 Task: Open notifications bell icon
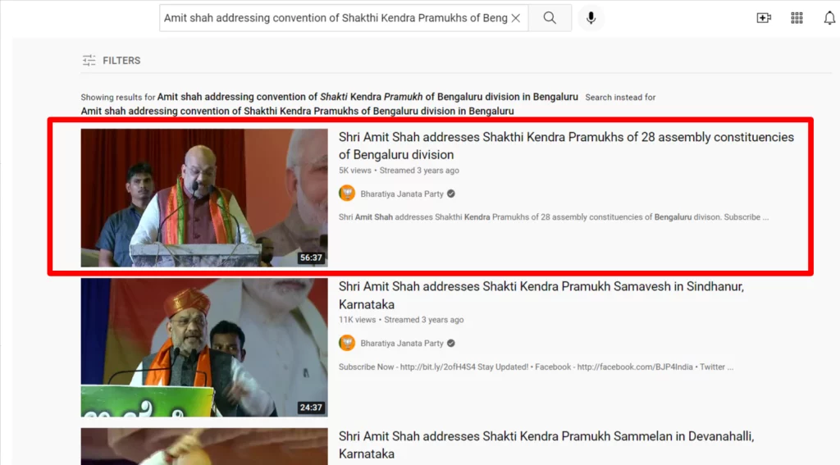[x=829, y=18]
